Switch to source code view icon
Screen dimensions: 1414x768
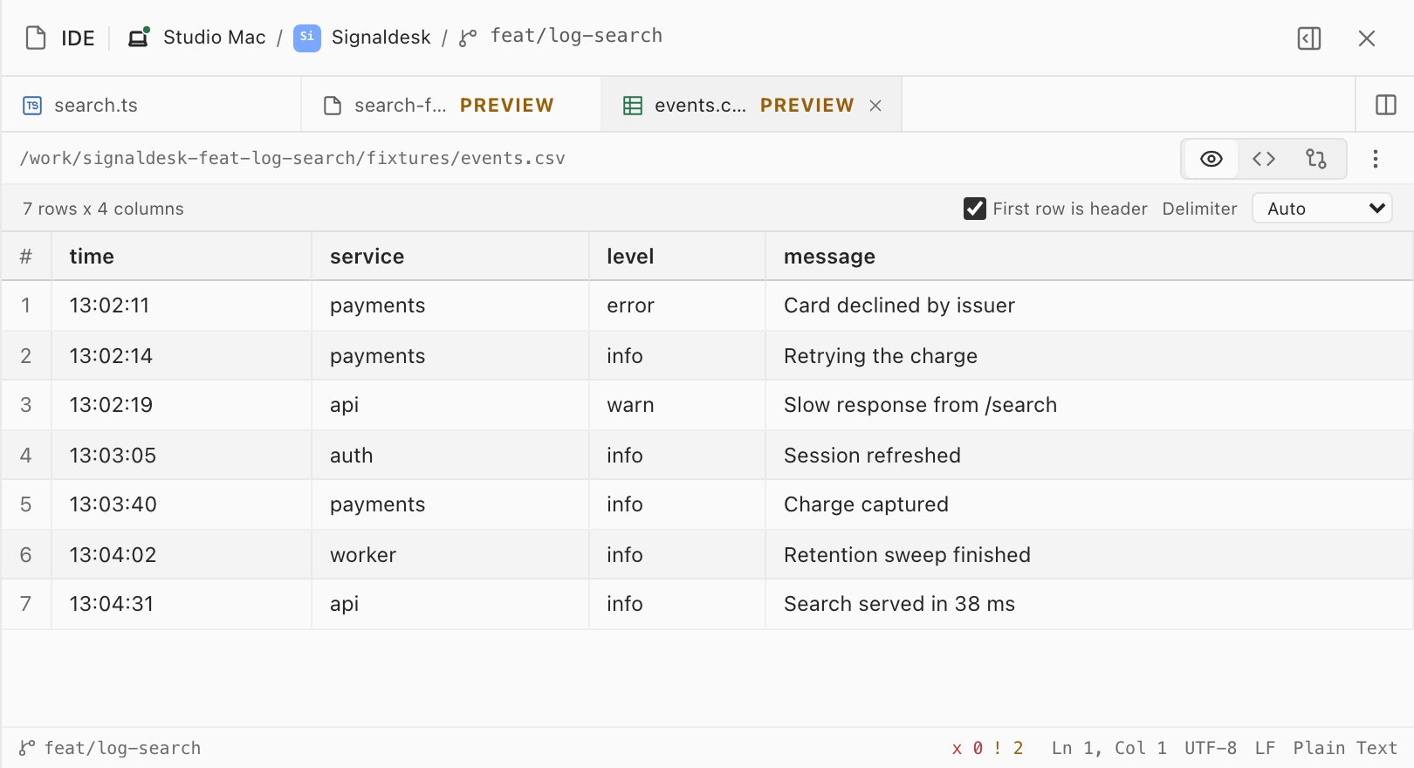point(1264,159)
